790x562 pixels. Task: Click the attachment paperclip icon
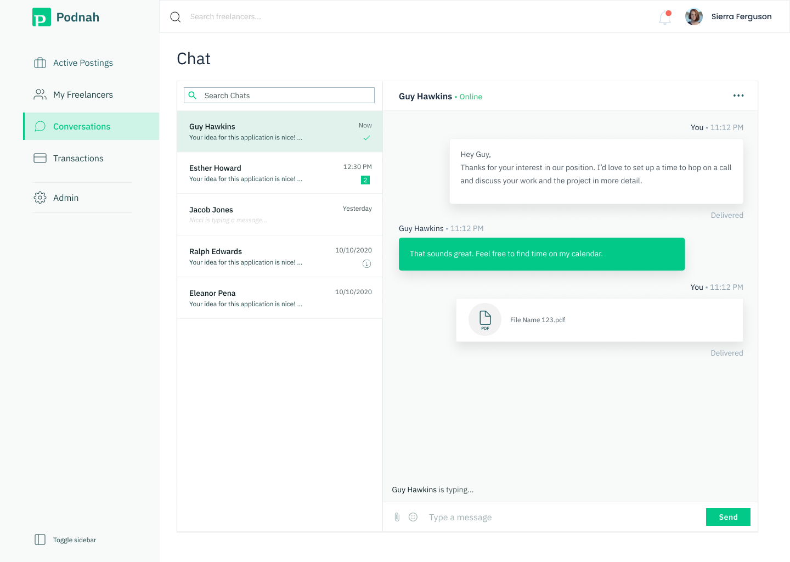point(397,517)
